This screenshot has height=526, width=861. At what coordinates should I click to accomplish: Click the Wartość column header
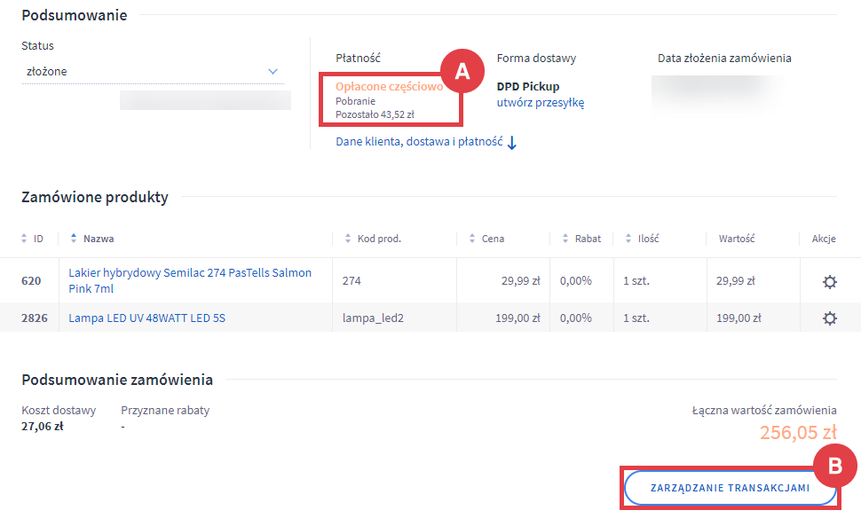[737, 239]
